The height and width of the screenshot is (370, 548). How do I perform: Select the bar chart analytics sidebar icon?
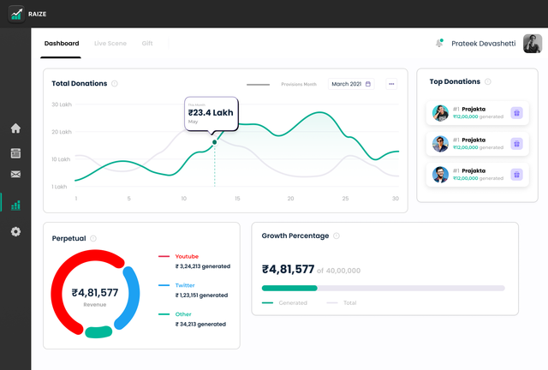[15, 205]
